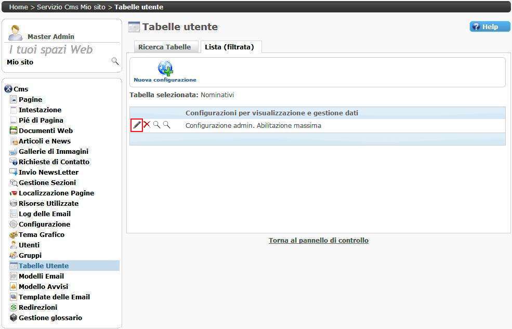Navigate to Gestione glossario
The image size is (512, 329).
50,318
